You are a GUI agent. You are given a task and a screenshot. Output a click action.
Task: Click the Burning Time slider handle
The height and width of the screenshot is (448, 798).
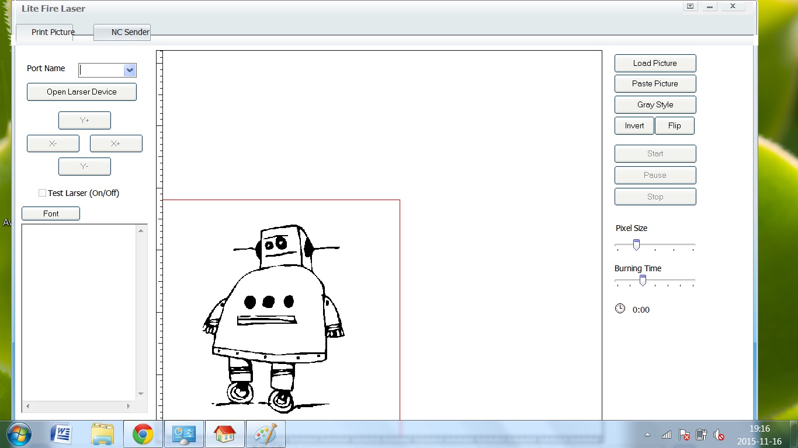coord(643,280)
